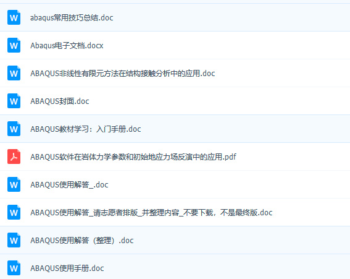Viewport: 350px width, 279px height.
Task: Open ABAQUS软件在岩体力学参数和初始地应力场反演中的应用.pdf
Action: pos(133,157)
